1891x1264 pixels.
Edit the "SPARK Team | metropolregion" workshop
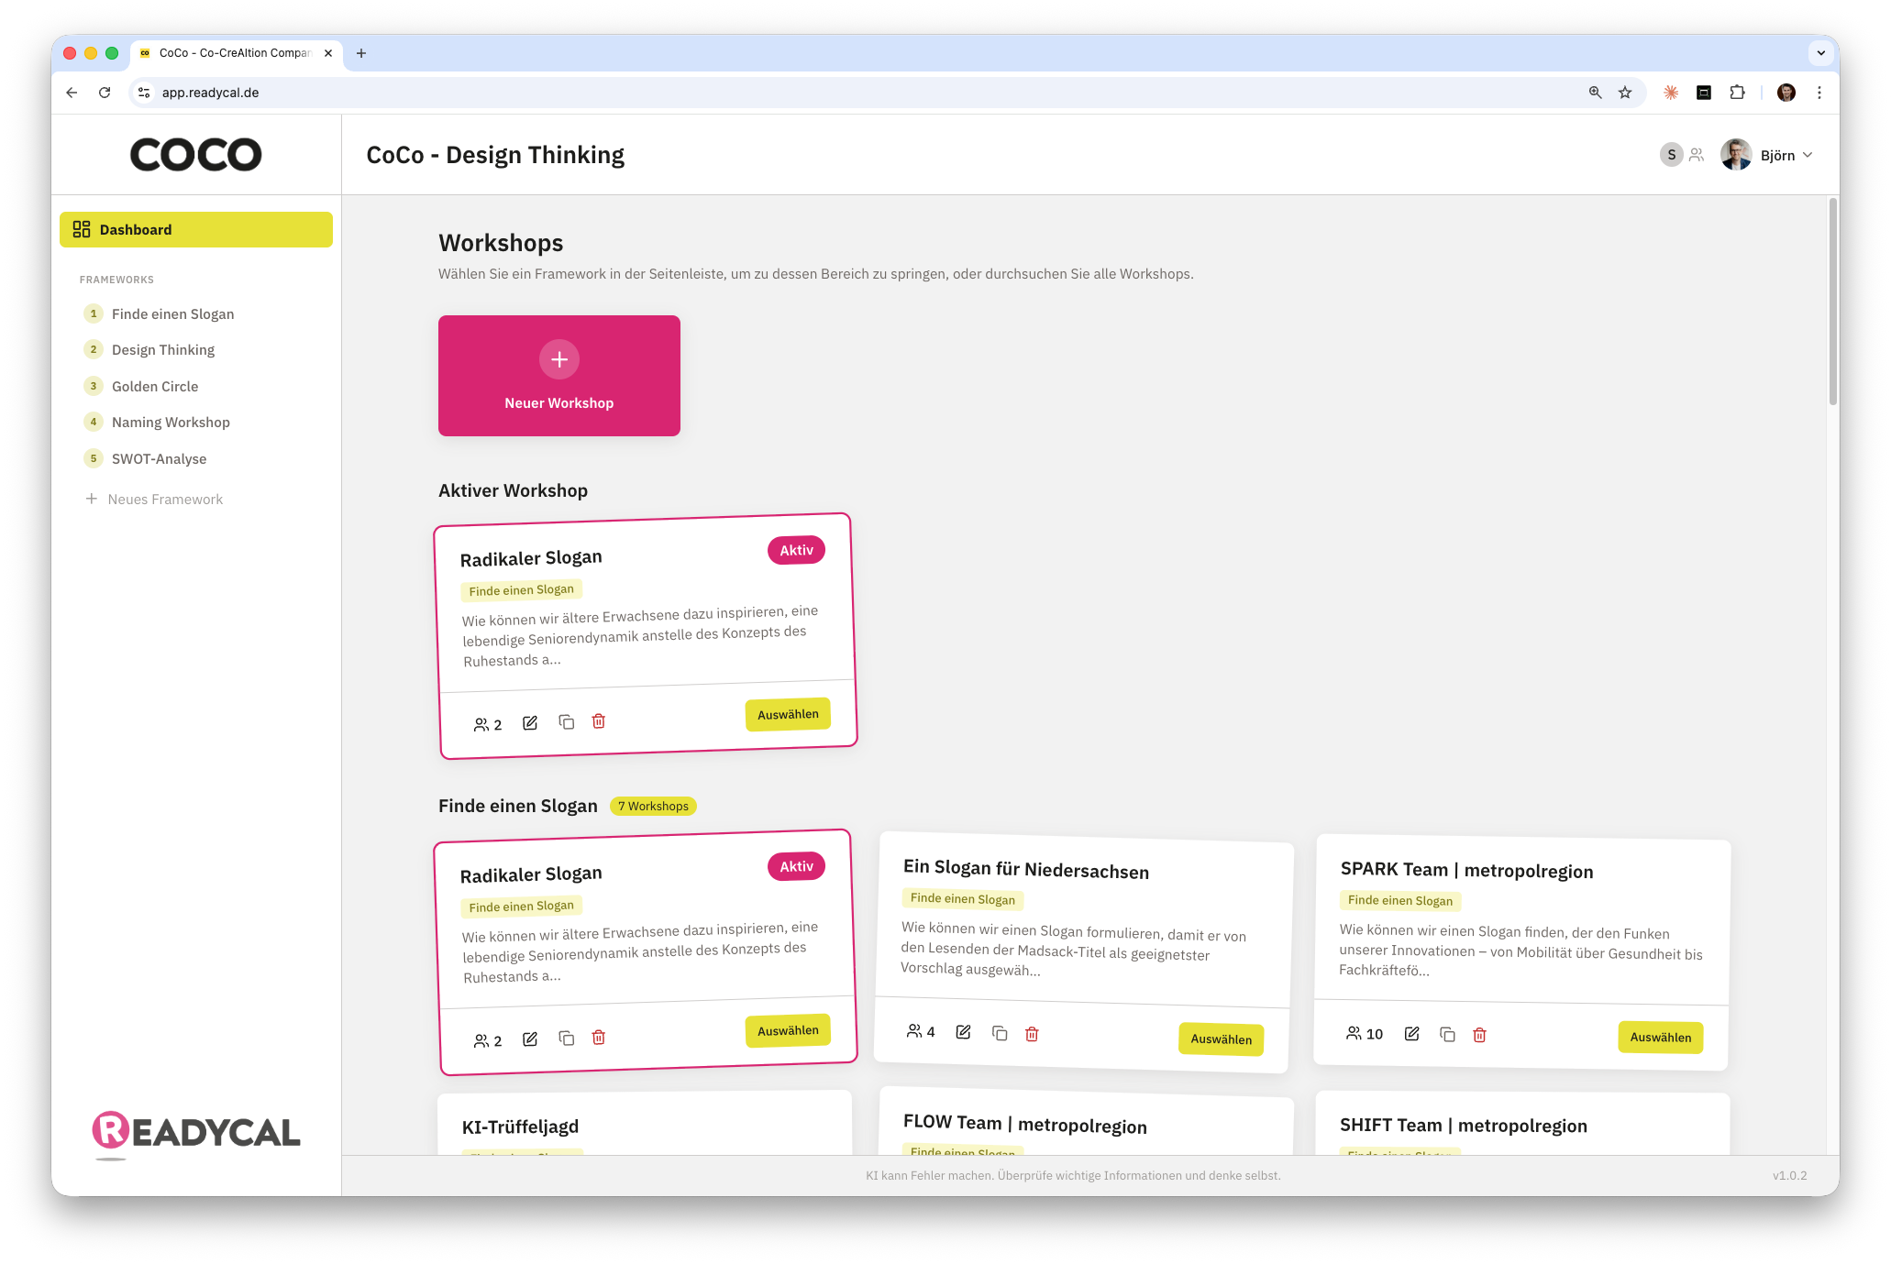tap(1411, 1033)
